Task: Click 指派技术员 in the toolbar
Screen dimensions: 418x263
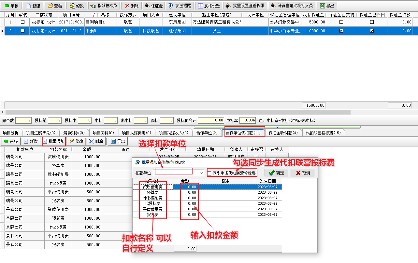Action: click(104, 6)
